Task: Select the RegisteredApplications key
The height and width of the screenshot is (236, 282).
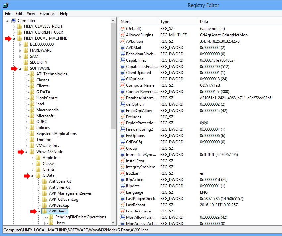Action: 56,134
